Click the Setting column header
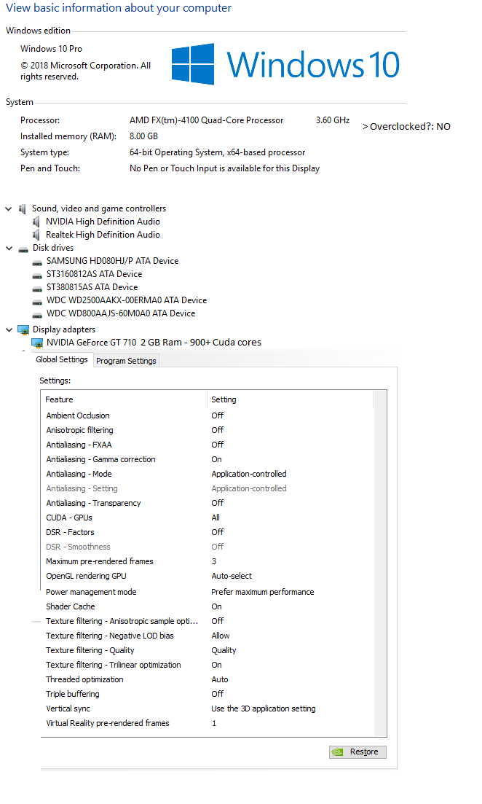The image size is (482, 804). point(290,399)
